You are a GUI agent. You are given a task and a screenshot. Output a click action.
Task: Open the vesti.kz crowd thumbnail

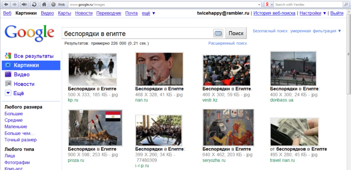(226, 70)
